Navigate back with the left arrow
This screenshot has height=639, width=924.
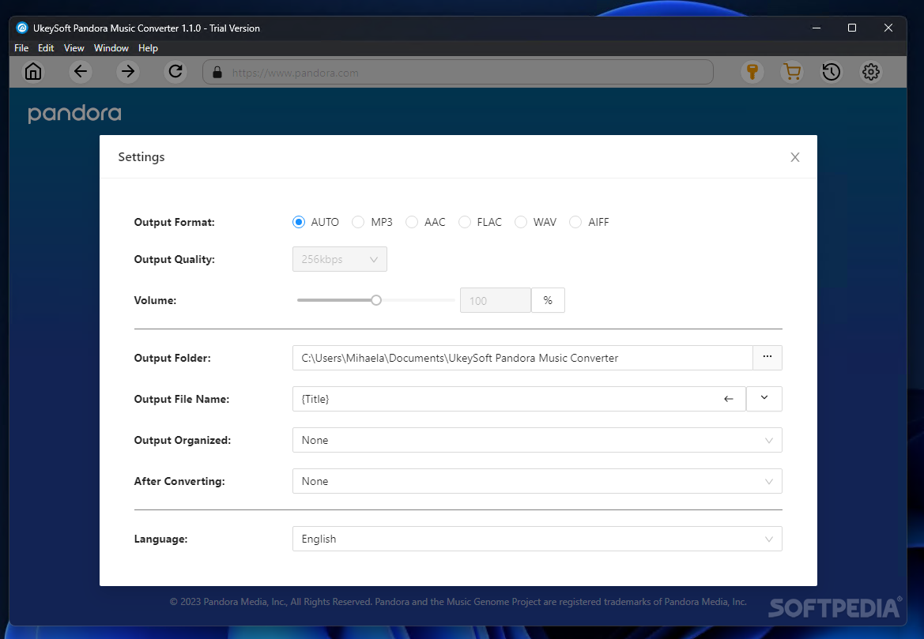click(x=80, y=72)
